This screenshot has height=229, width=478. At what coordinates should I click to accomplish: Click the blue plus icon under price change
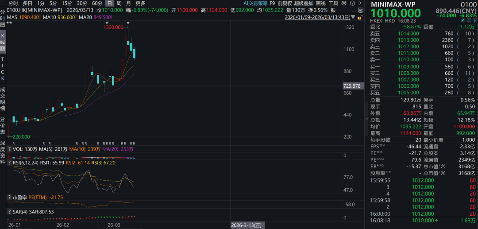click(474, 21)
